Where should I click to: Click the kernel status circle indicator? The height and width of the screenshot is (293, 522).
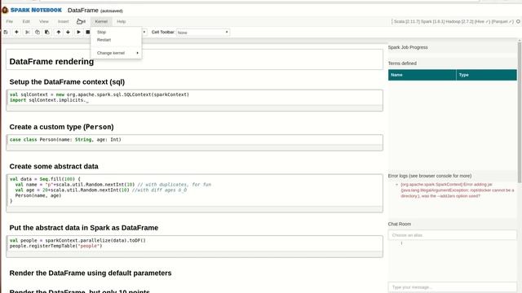click(x=519, y=22)
